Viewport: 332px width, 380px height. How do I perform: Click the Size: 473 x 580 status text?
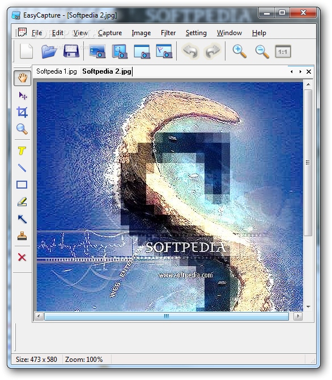[36, 359]
